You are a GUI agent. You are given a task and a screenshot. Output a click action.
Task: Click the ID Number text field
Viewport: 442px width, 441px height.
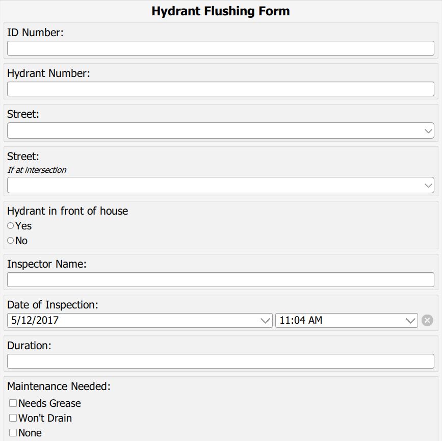point(220,48)
